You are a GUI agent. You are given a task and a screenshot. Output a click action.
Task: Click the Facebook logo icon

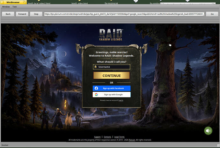pyautogui.click(x=96, y=88)
